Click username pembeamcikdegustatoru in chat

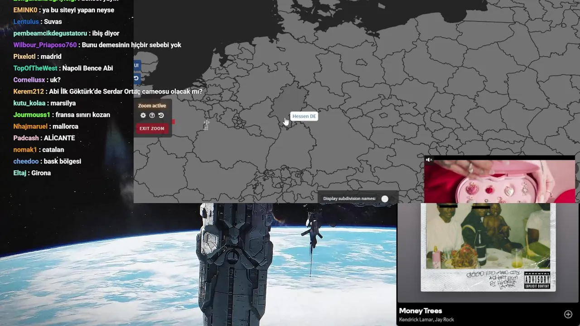point(50,34)
